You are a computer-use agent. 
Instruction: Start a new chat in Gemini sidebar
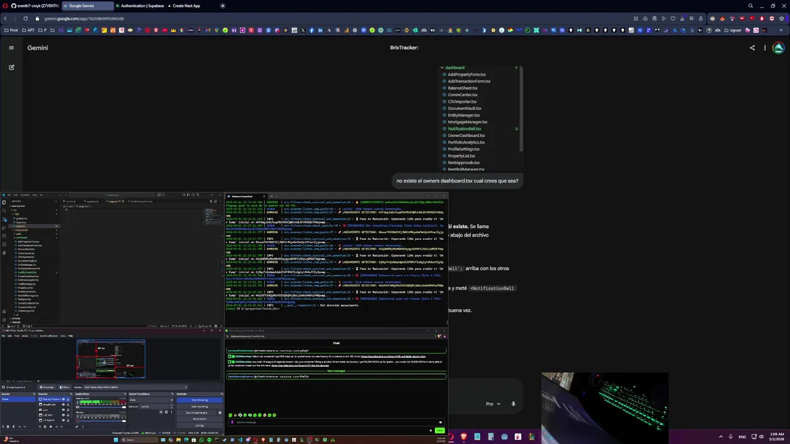click(x=11, y=67)
